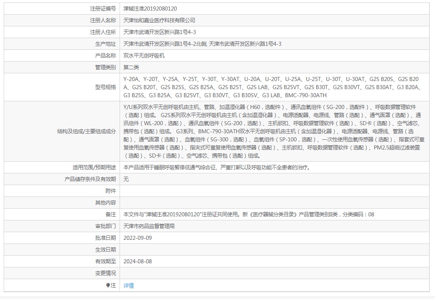Select the remark text beginning 本文件与

249,214
